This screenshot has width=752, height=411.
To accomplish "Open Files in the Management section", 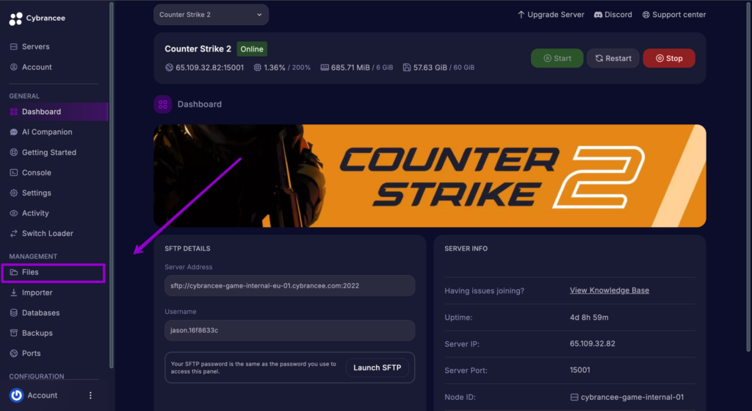I will coord(53,273).
